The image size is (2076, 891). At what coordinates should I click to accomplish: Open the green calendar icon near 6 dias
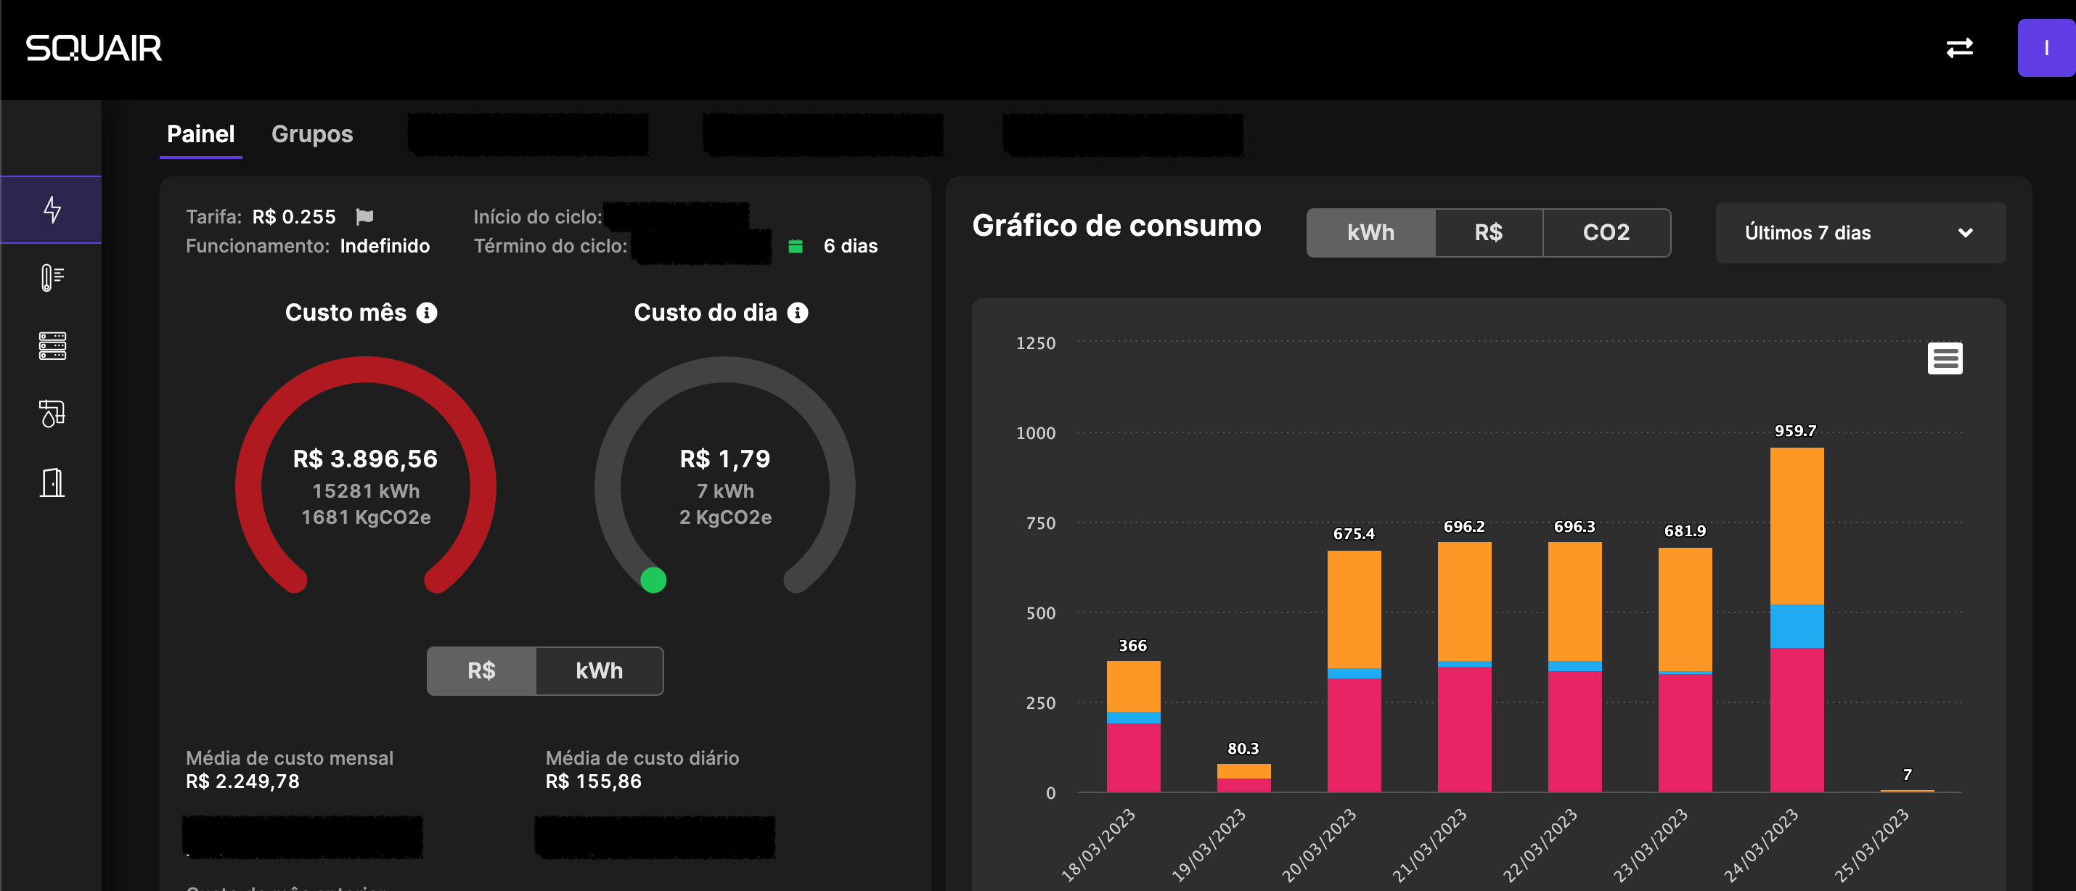point(795,246)
